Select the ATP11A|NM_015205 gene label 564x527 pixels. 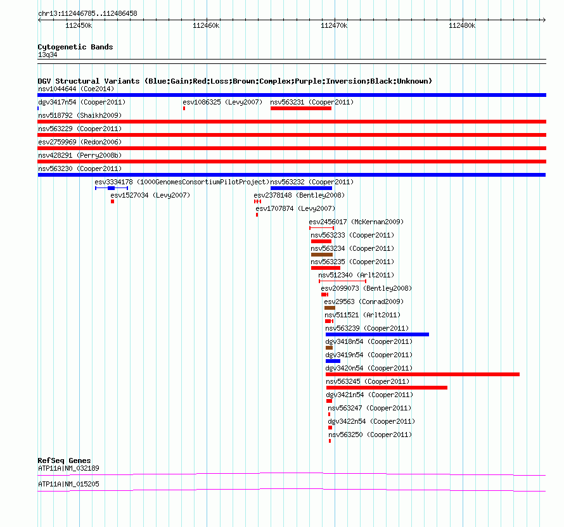point(68,484)
